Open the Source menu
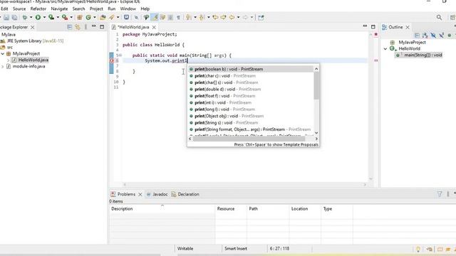 tap(19, 9)
